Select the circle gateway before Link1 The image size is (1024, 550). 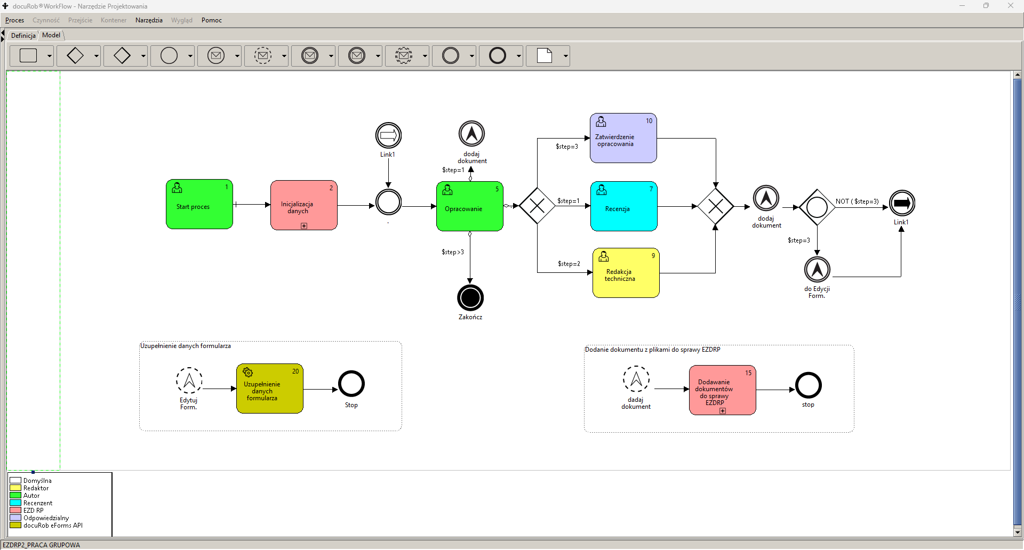point(817,207)
